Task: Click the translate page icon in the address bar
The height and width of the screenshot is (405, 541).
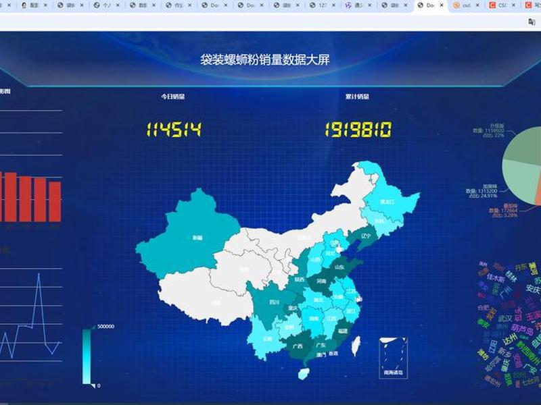Action: 532,22
